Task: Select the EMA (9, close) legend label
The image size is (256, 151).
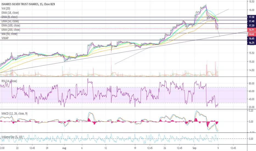Action: (9, 17)
